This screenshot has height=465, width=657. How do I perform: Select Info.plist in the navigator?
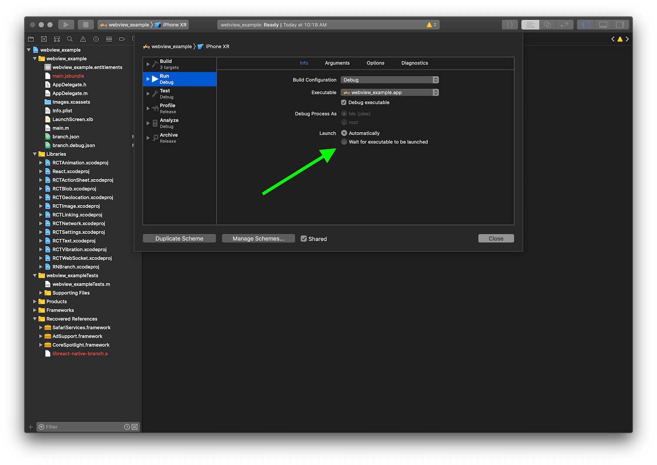point(62,111)
